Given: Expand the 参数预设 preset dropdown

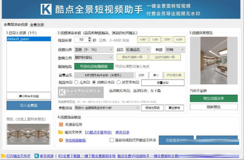Looking at the screenshot, I should point(107,108).
